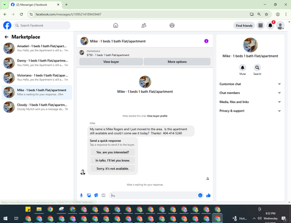291x223 pixels.
Task: Click the browser address bar URL
Action: pos(68,15)
